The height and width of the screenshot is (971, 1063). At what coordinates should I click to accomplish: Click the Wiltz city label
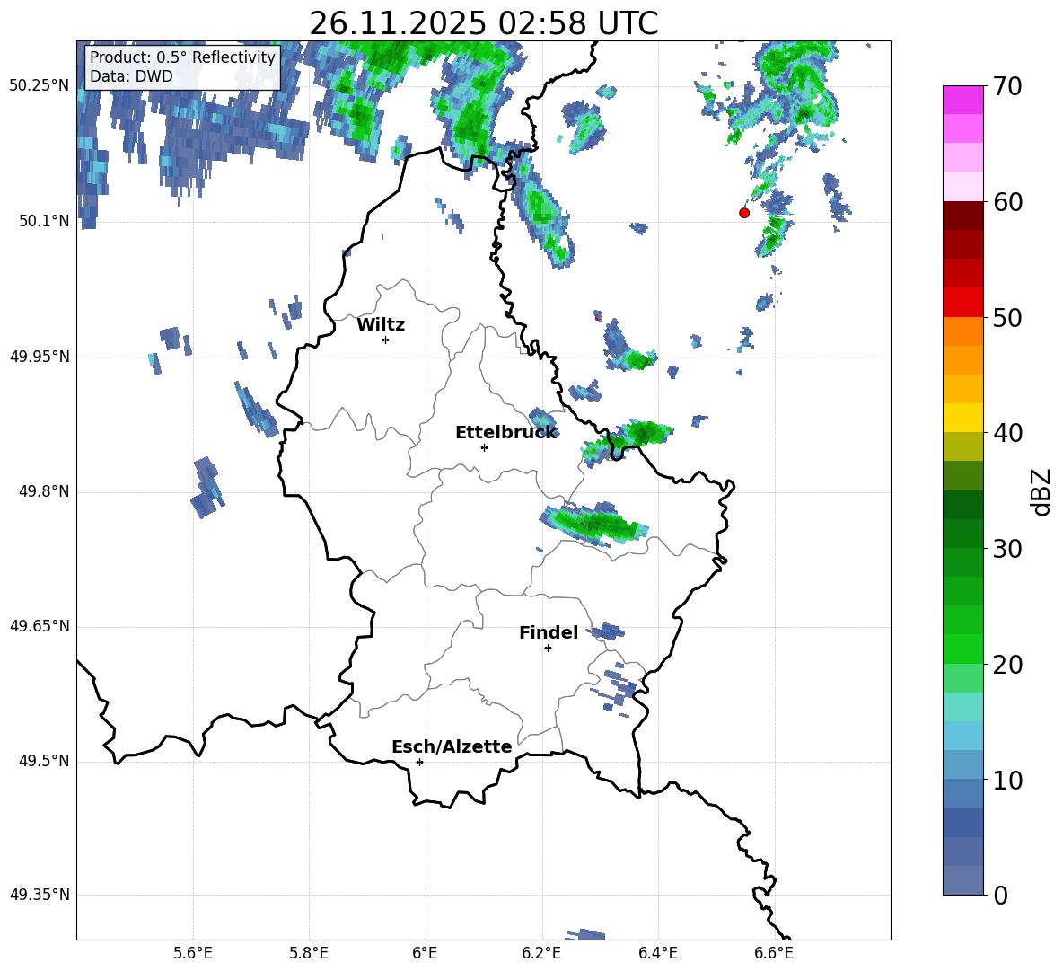[381, 325]
